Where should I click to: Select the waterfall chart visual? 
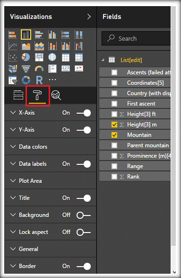(79, 46)
